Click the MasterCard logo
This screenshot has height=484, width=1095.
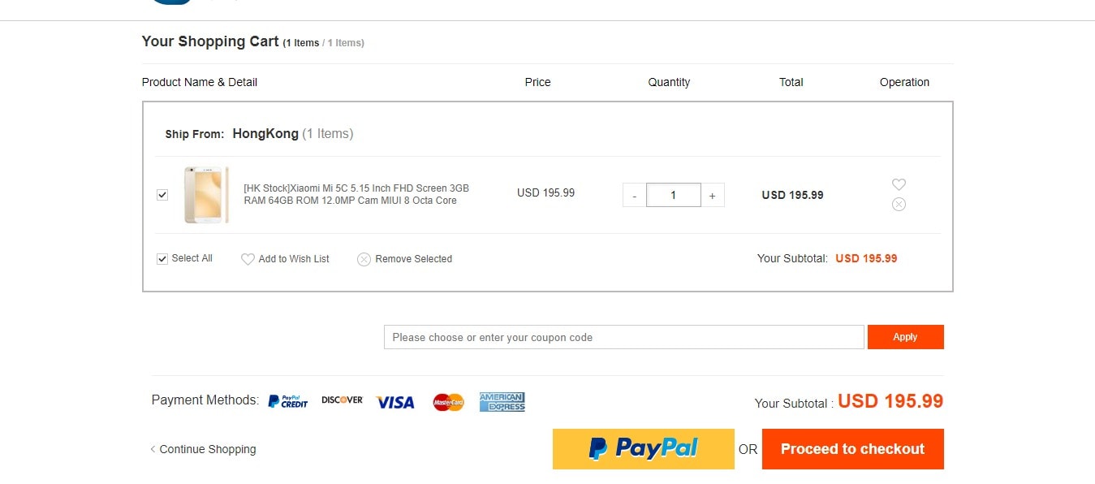pos(448,402)
